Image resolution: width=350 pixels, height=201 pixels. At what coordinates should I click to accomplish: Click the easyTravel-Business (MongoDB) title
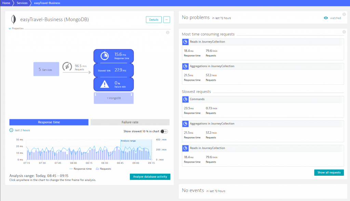[54, 19]
